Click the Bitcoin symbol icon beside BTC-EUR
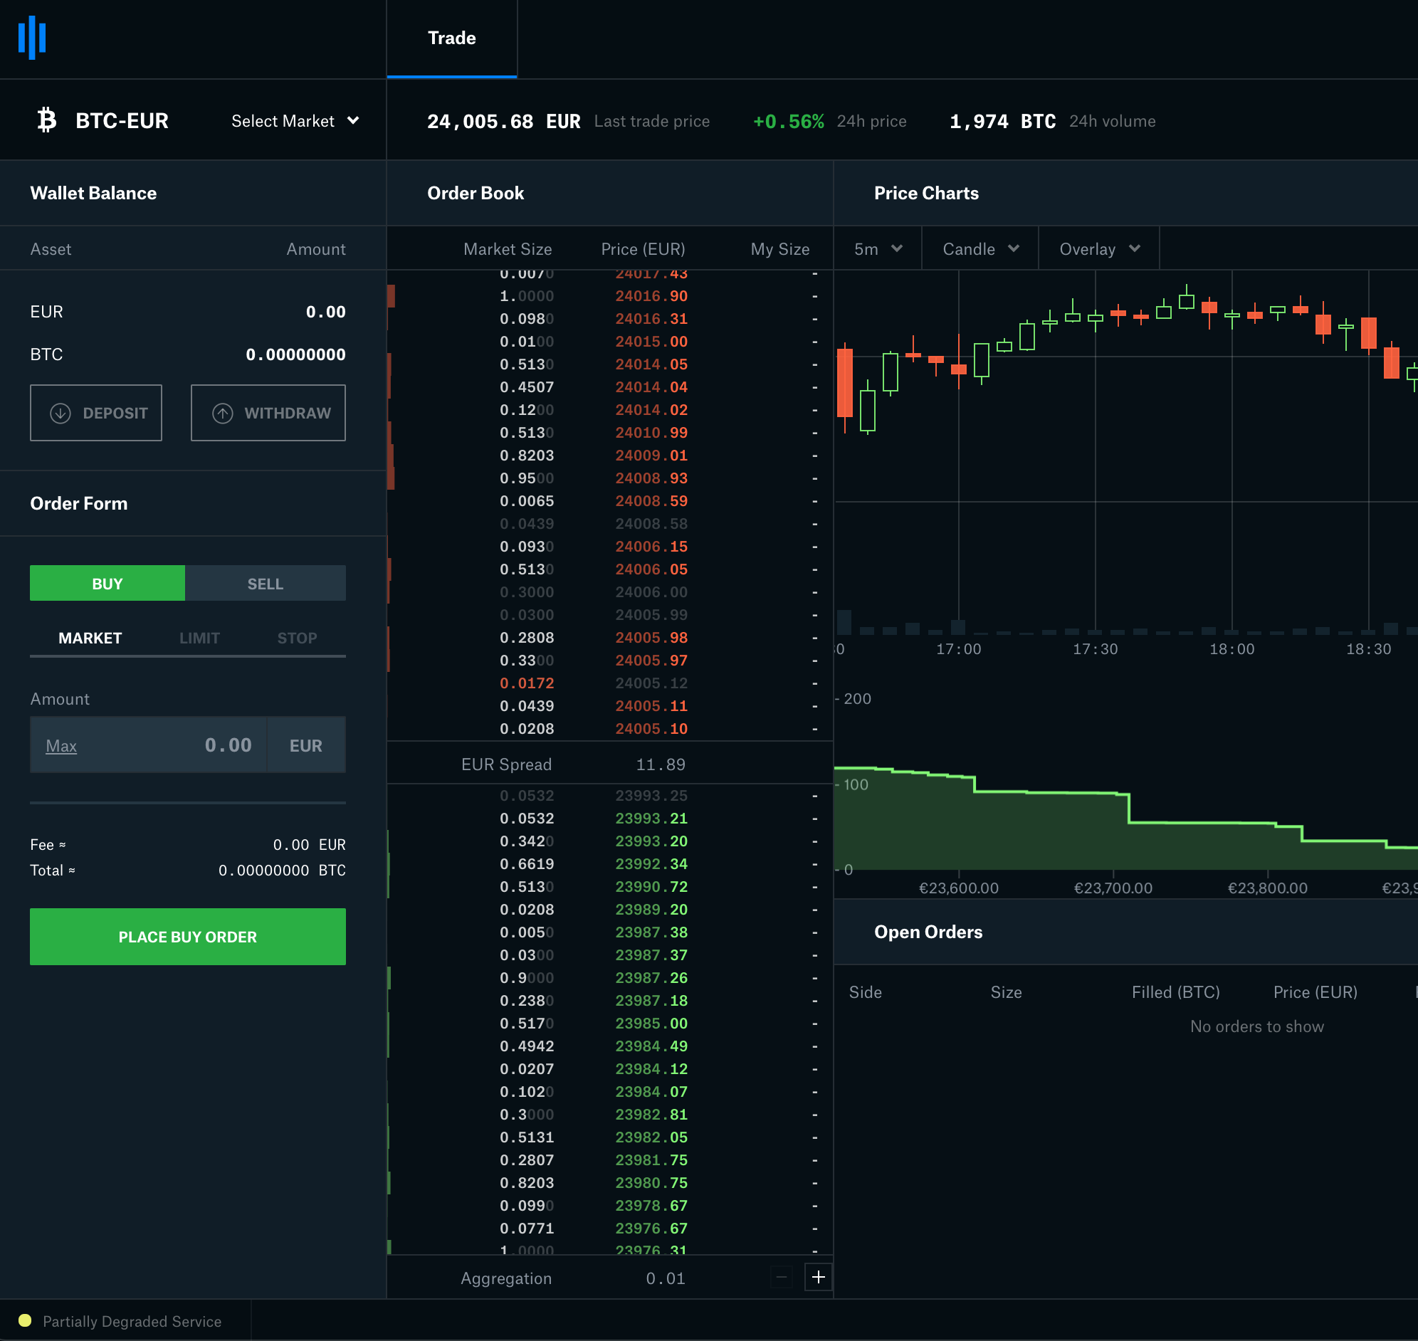The width and height of the screenshot is (1418, 1341). pyautogui.click(x=47, y=120)
